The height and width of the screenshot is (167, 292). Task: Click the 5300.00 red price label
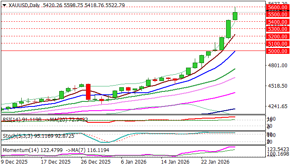(278, 29)
